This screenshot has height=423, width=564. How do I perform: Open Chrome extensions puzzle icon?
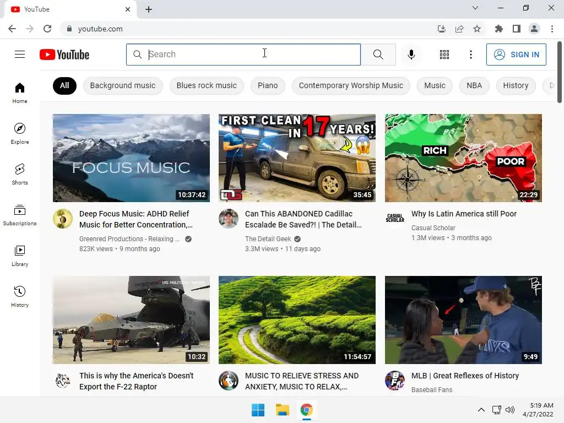tap(498, 29)
